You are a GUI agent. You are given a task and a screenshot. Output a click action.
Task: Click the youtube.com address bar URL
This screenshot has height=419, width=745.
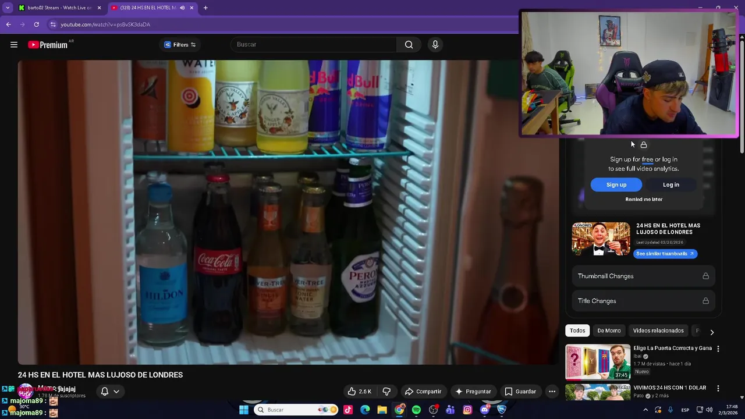tap(105, 24)
